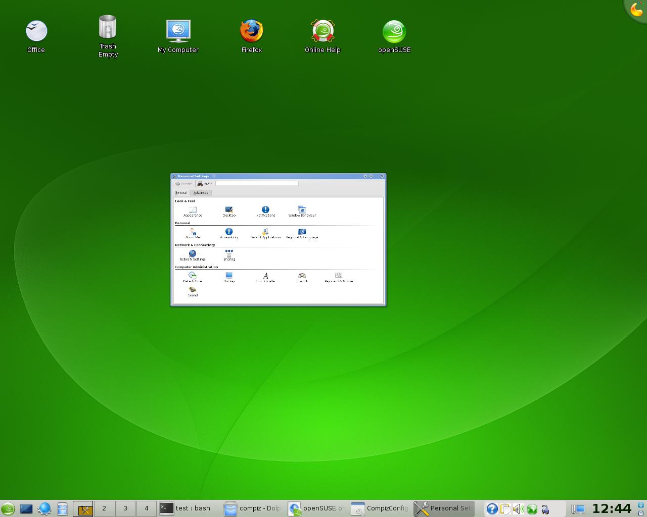The width and height of the screenshot is (647, 517).
Task: Click the volume speaker tray icon
Action: (x=518, y=509)
